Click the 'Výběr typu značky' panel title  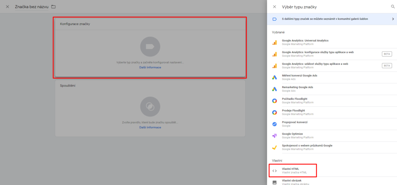(299, 7)
